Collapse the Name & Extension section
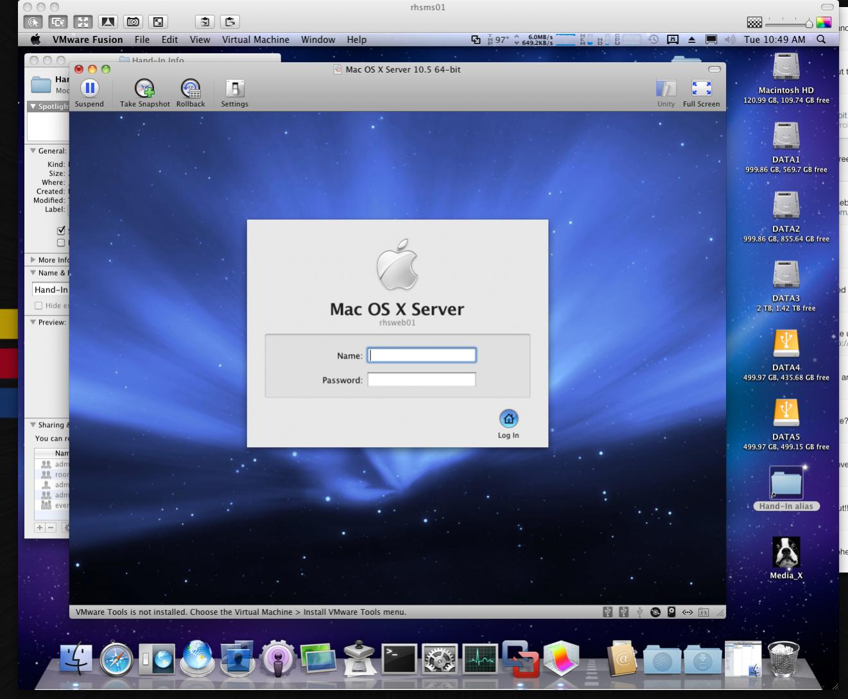This screenshot has height=699, width=848. tap(33, 273)
